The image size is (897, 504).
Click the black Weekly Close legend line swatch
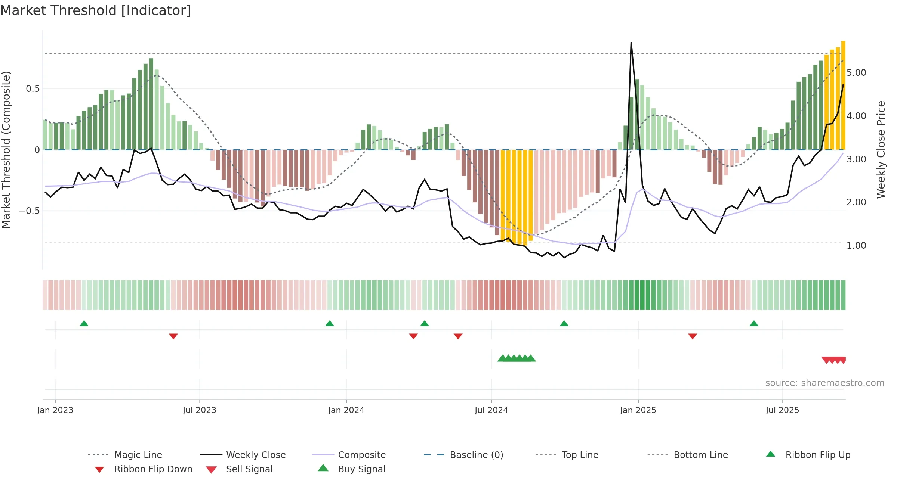211,455
